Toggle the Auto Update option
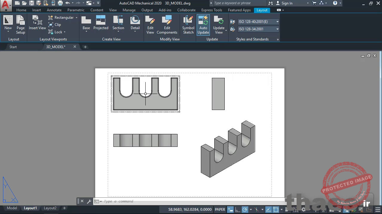Image resolution: width=382 pixels, height=214 pixels. [x=203, y=25]
